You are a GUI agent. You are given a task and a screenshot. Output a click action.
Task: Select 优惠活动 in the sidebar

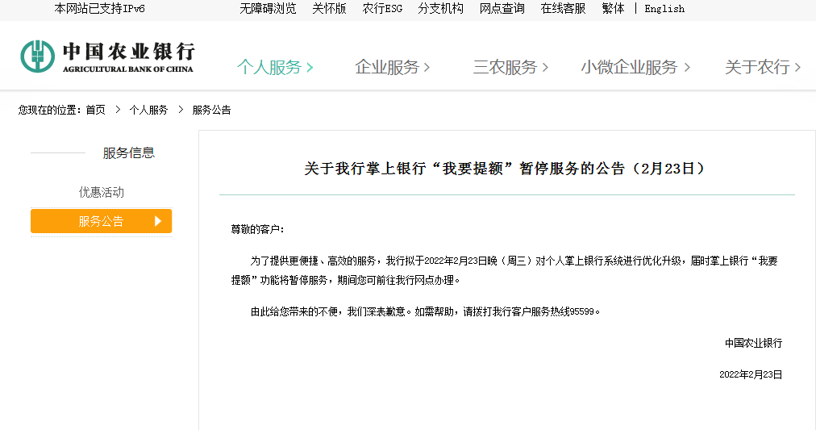[102, 192]
